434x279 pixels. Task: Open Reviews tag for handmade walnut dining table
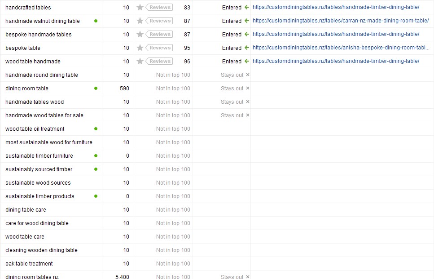click(x=159, y=21)
